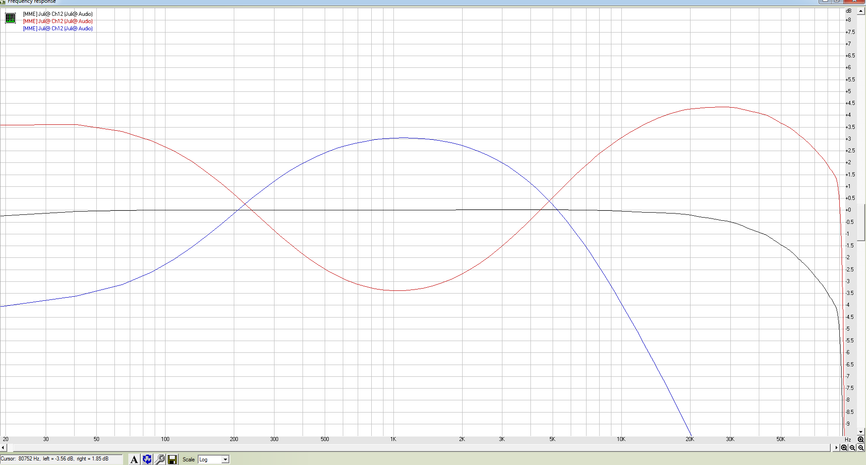
Task: Select the black-text Juli@ Ch12 legend entry
Action: point(58,14)
